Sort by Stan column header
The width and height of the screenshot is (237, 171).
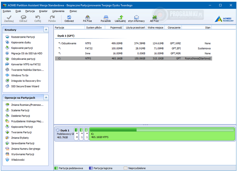[x=197, y=27]
